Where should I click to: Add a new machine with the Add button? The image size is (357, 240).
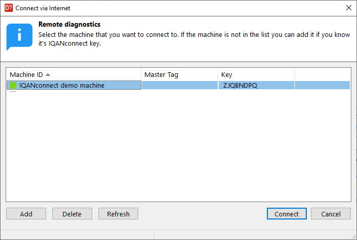pos(26,214)
